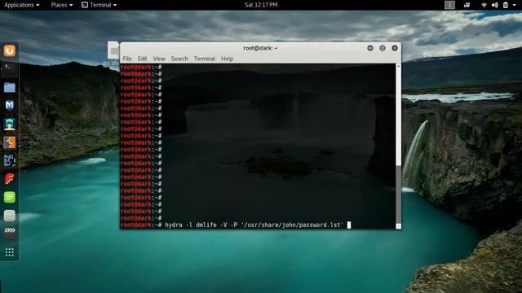Launch Metasploit from the blue M icon

pos(9,106)
